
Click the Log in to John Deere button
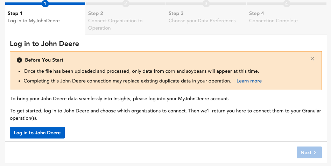tap(37, 133)
